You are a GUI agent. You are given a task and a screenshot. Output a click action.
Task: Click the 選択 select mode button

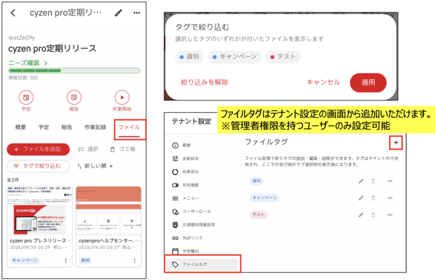(x=88, y=149)
